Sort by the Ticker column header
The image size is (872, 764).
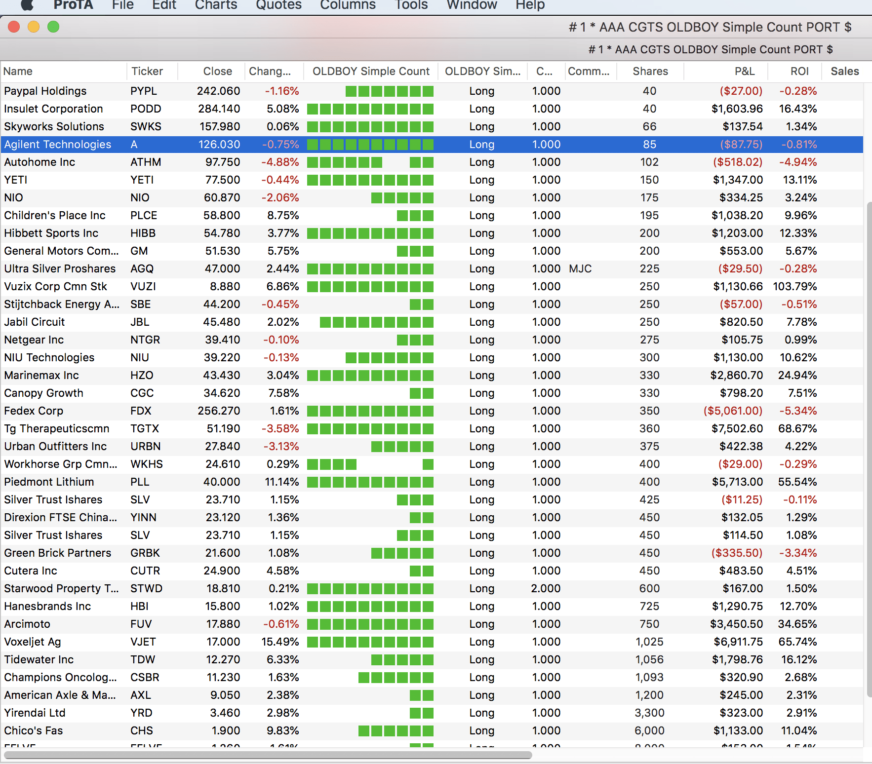(152, 71)
